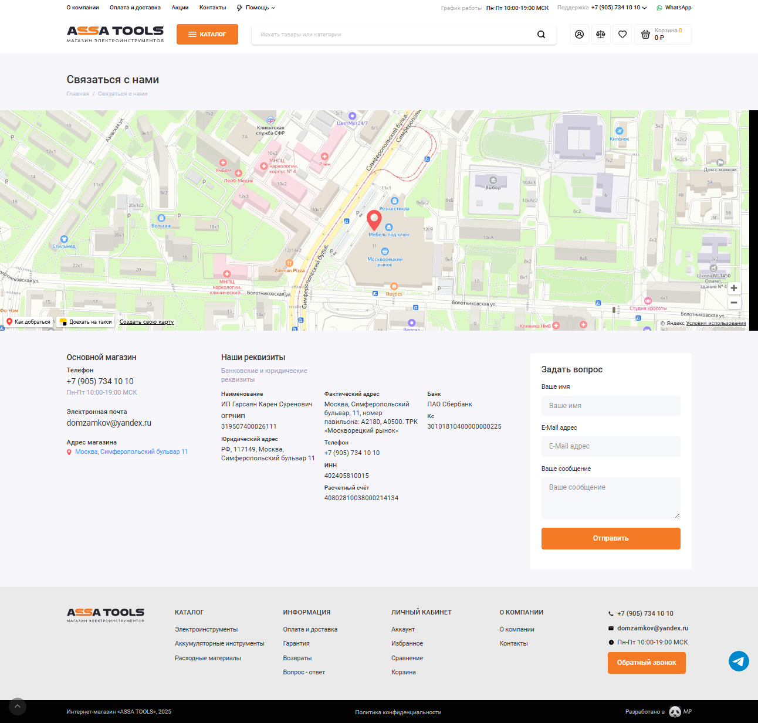Open footer Возвраты link

[x=297, y=658]
